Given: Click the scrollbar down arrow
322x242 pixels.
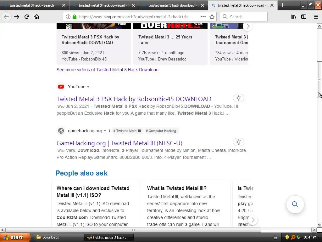Looking at the screenshot, I should click(x=319, y=224).
